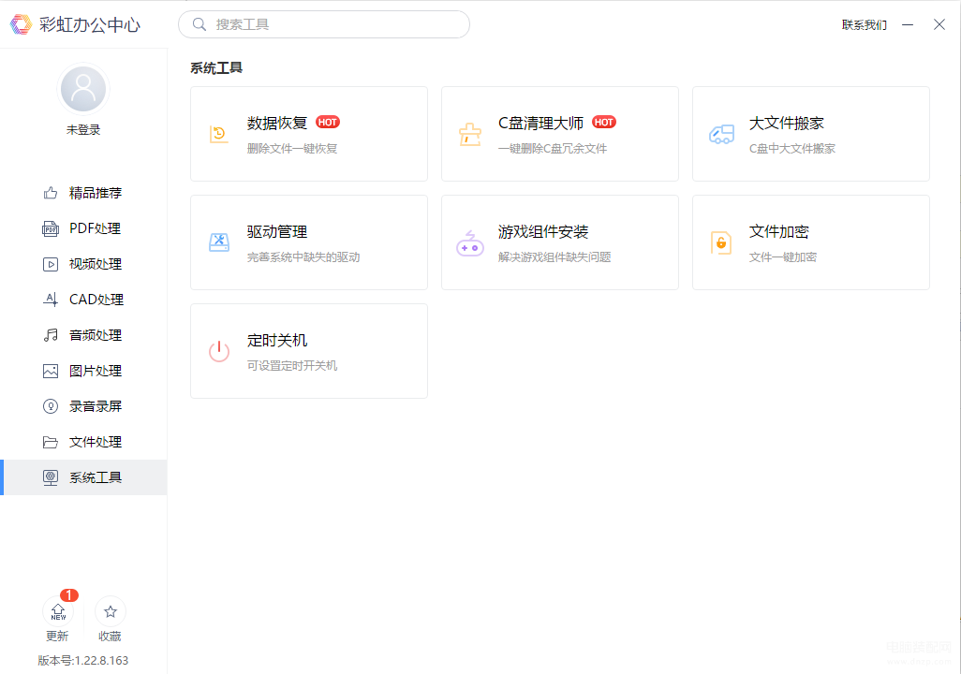Image resolution: width=961 pixels, height=674 pixels.
Task: Click the 收藏 star icon
Action: (111, 611)
